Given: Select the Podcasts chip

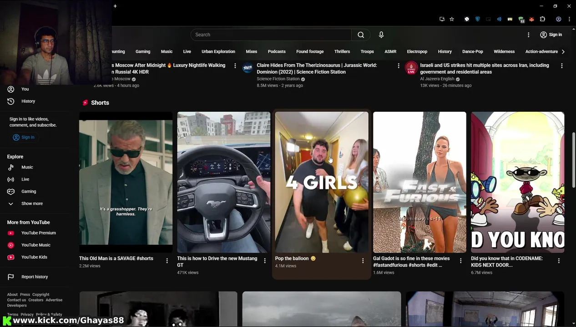Looking at the screenshot, I should point(277,52).
